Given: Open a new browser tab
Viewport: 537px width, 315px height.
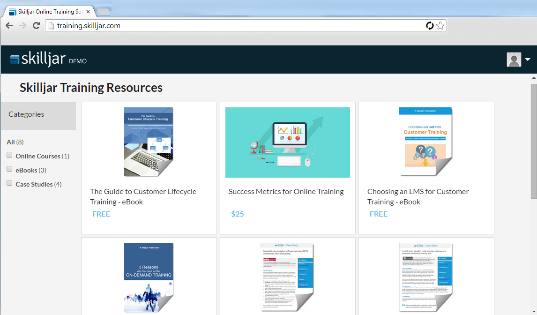Looking at the screenshot, I should (104, 12).
